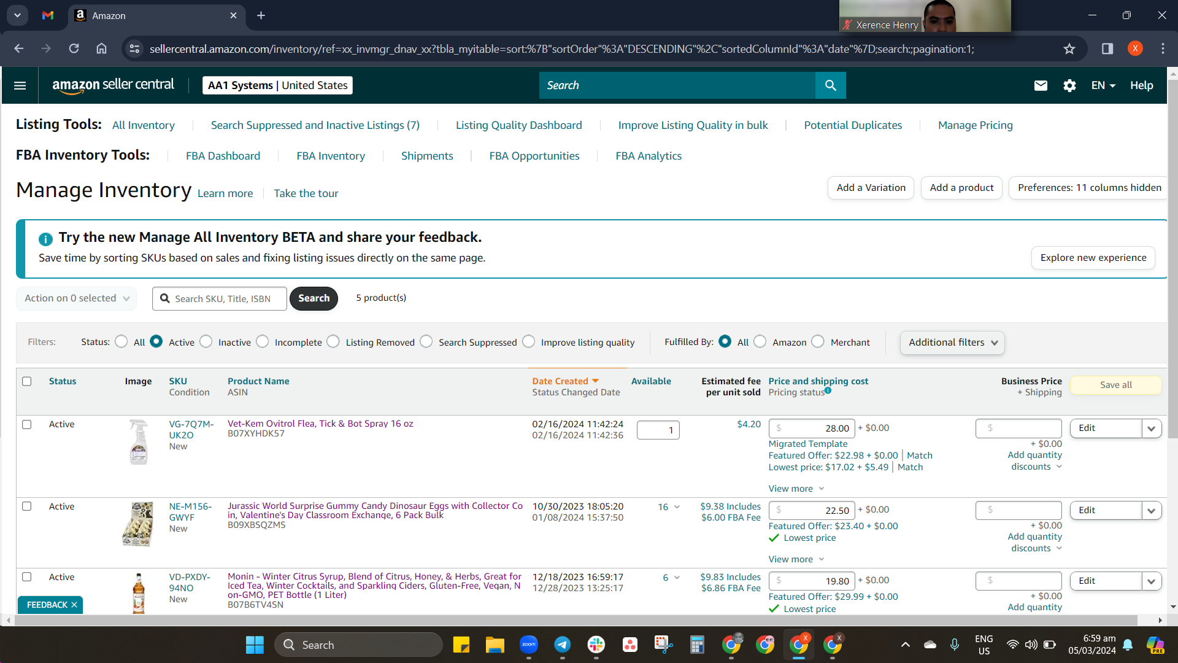Screen dimensions: 1178x663
Task: Click the info icon next to Pricing status
Action: 828,390
